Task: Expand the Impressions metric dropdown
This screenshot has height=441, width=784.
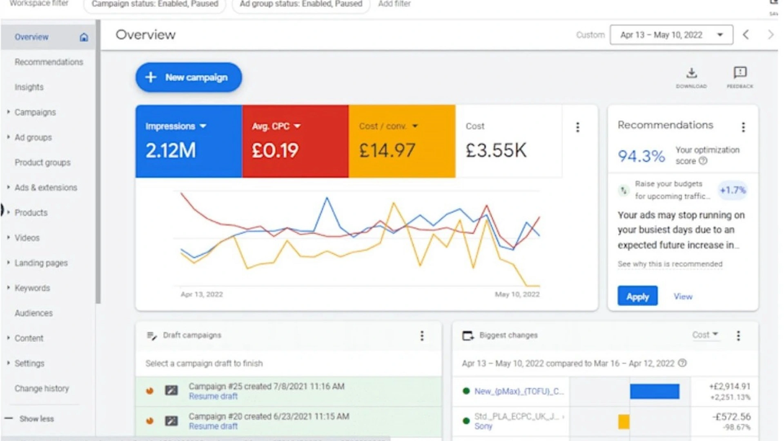Action: 203,126
